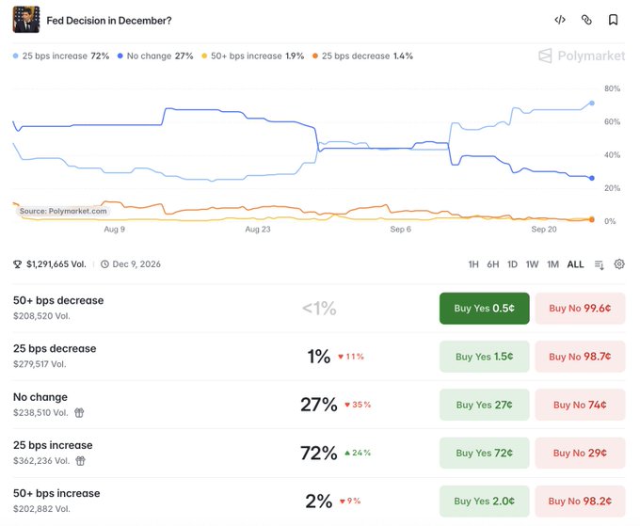Click the $208,520 Vol. value
The image size is (640, 526).
[41, 316]
